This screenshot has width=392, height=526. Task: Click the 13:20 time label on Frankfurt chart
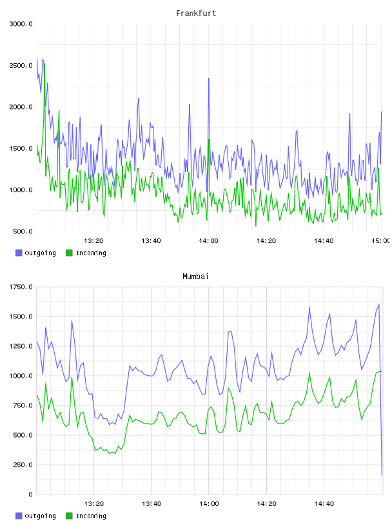click(93, 241)
